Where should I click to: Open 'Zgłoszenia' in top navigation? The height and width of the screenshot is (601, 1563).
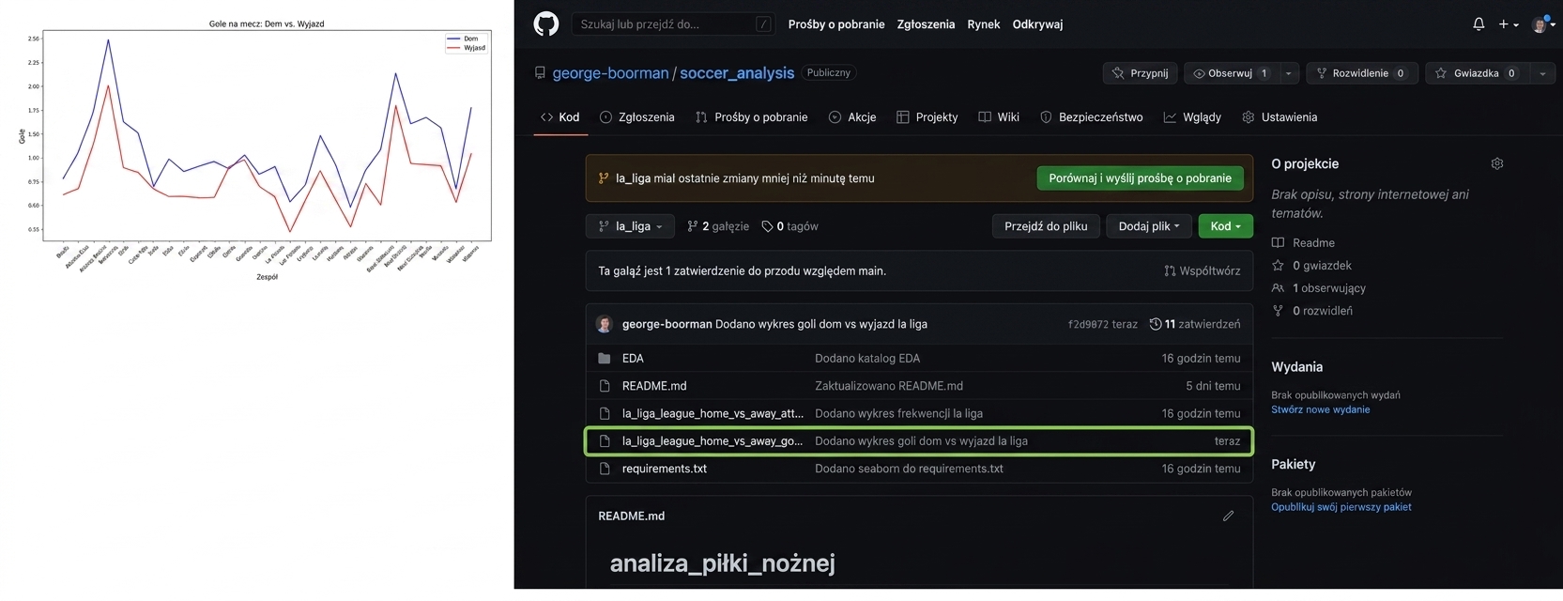926,24
